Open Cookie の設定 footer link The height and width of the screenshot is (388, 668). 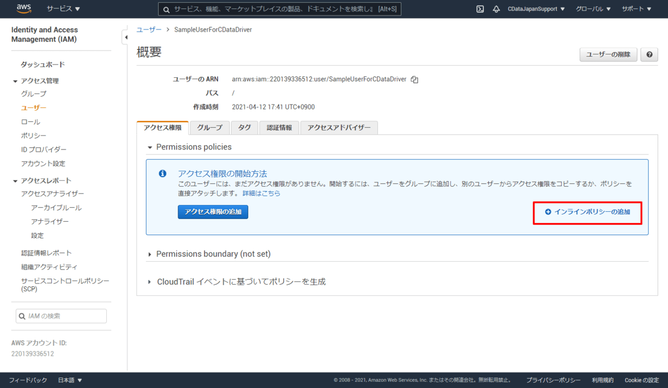641,380
